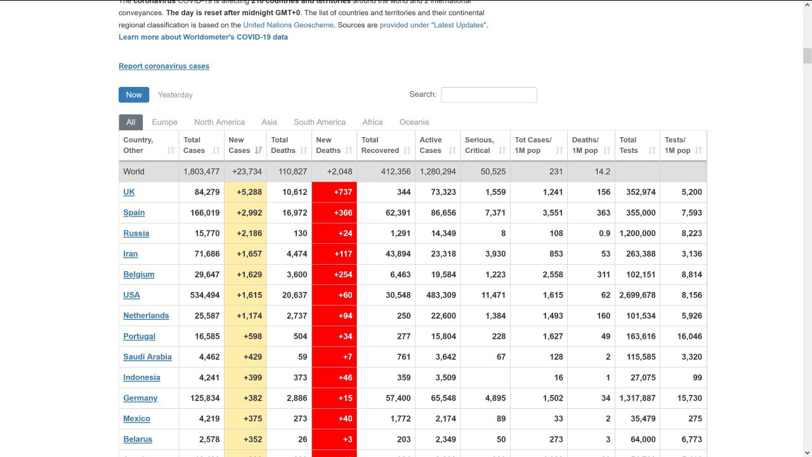
Task: Sort by Total Deaths column sort icon
Action: click(303, 150)
